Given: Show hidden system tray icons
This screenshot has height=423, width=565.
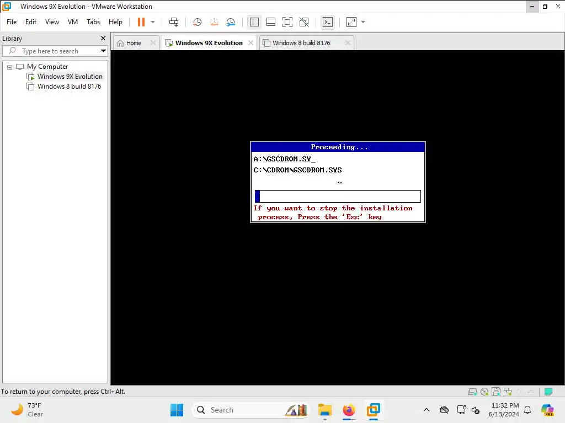Looking at the screenshot, I should [427, 410].
